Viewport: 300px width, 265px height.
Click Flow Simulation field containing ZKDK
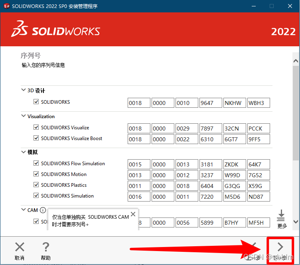pos(235,164)
